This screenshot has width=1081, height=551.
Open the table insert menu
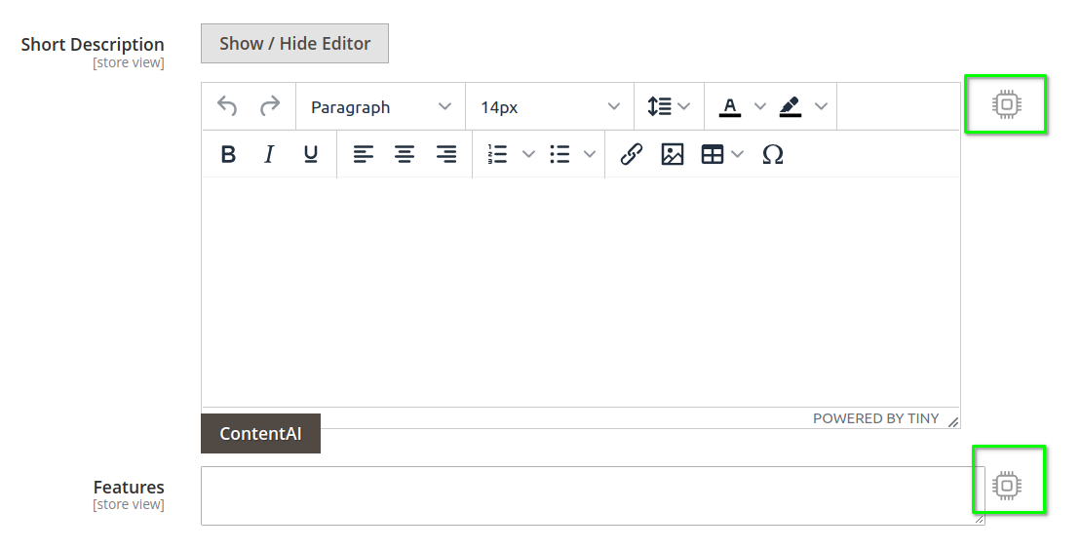[722, 154]
